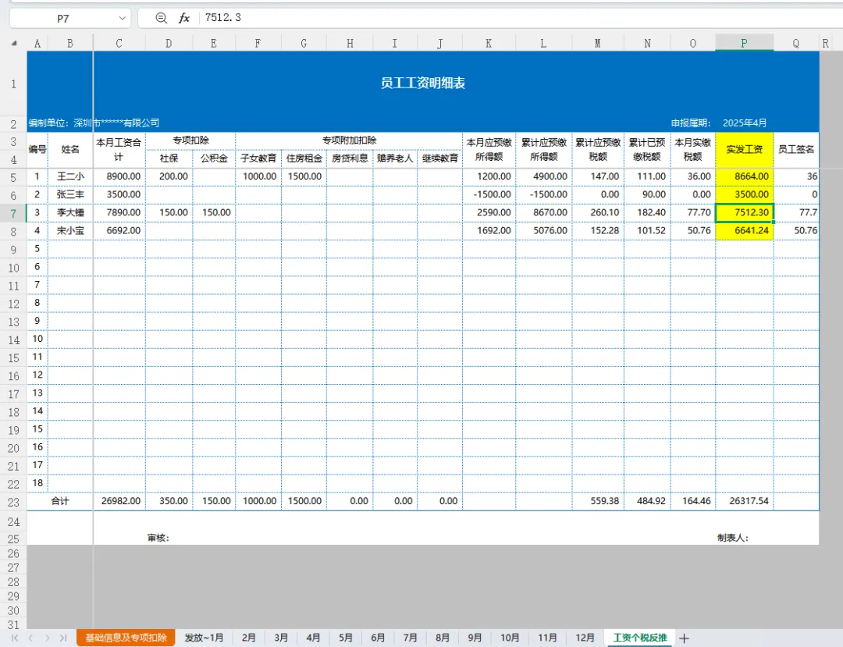Go to last sheet navigation arrow

coord(63,638)
